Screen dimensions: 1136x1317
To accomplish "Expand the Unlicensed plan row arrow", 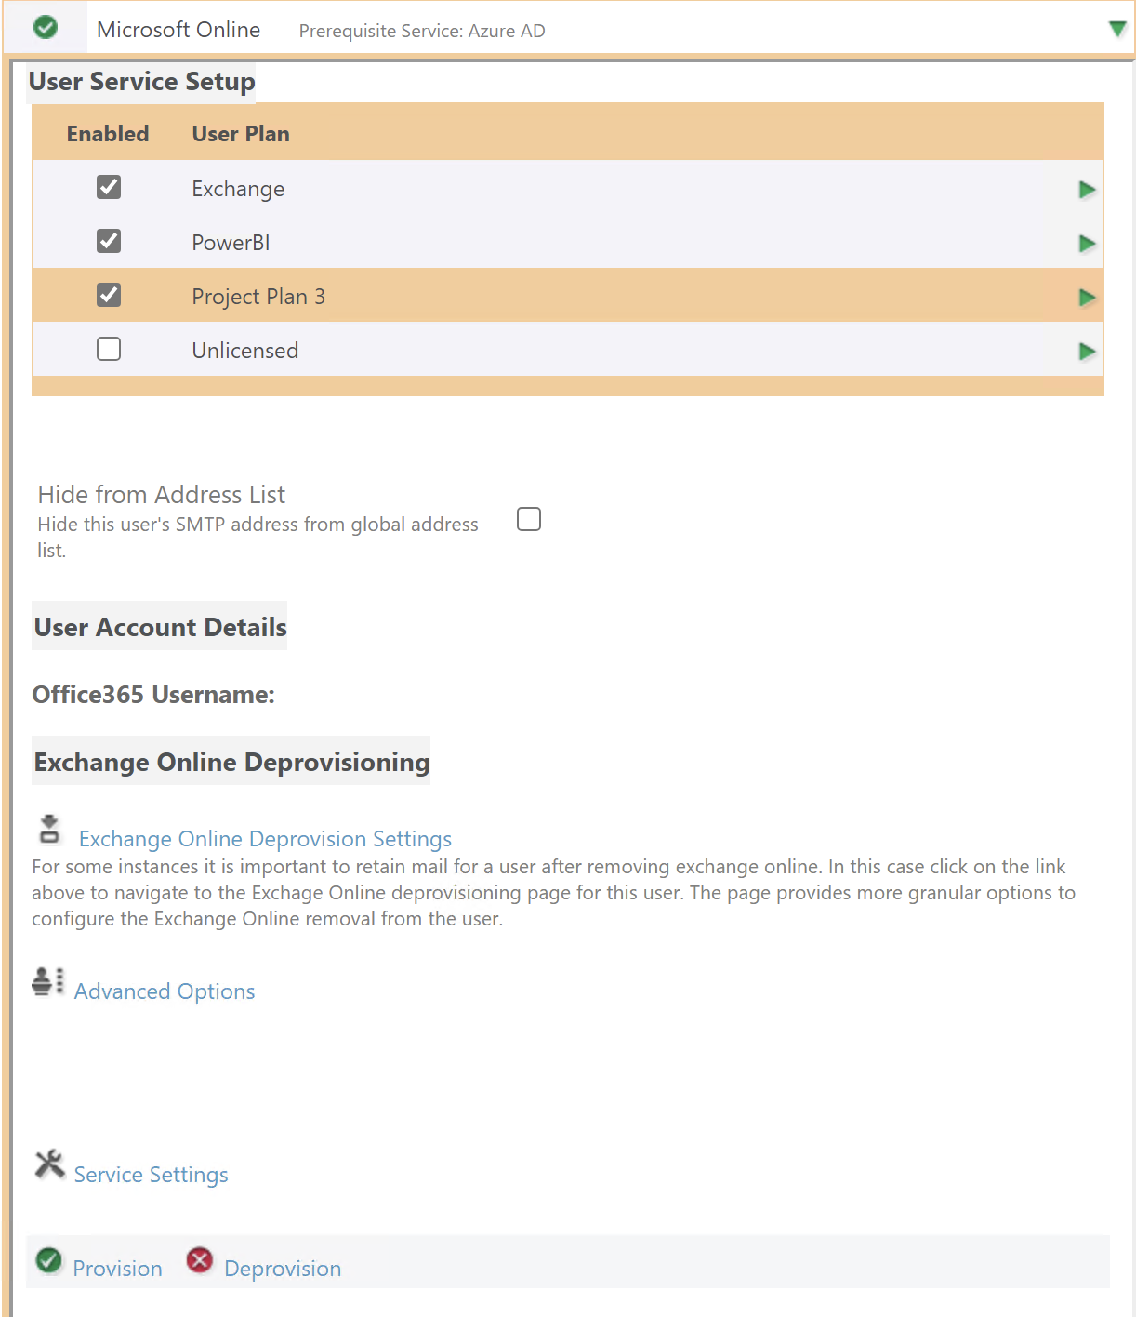I will 1086,352.
